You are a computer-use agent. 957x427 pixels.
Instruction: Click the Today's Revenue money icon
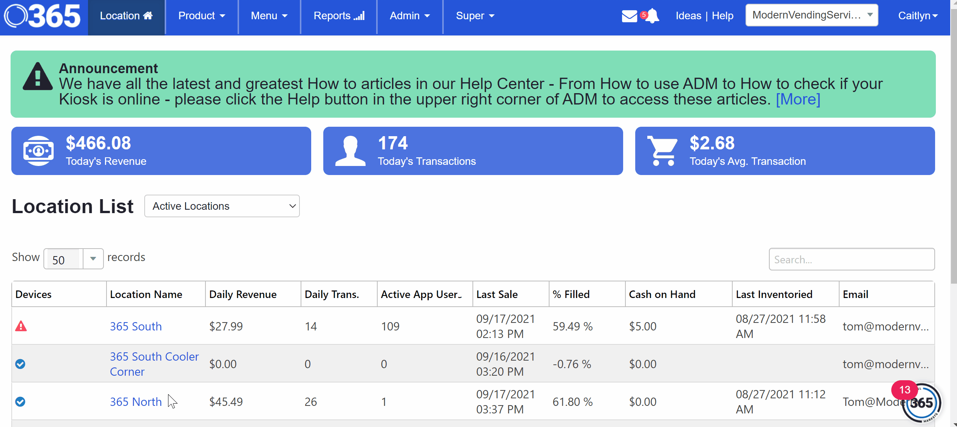[38, 151]
